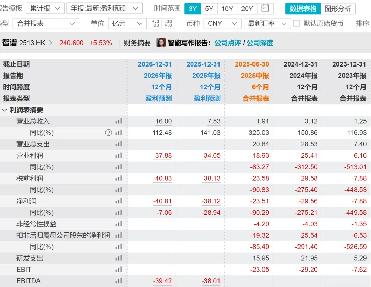Open the 累计报 template dropdown
371x287 pixels.
point(45,9)
